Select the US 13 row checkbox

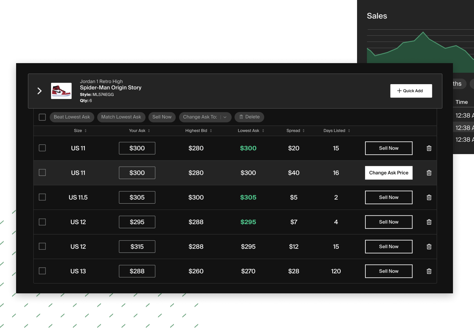pos(42,271)
